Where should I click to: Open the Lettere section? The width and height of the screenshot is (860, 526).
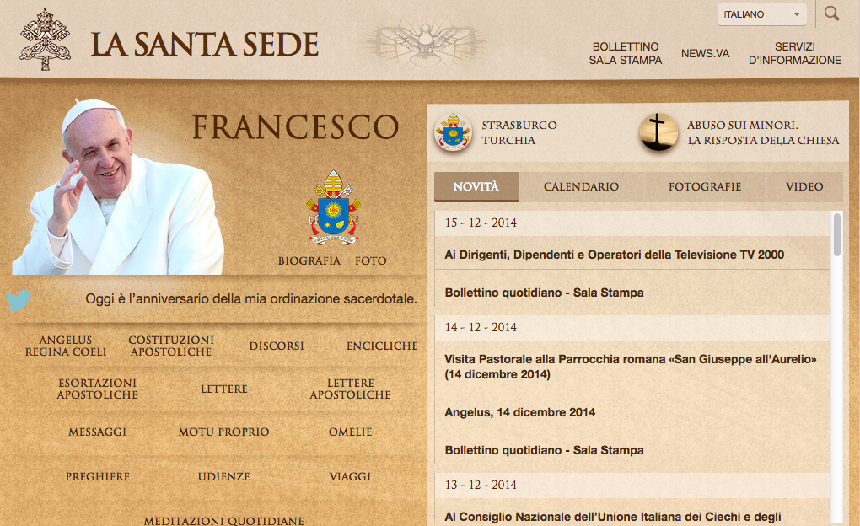coord(223,389)
